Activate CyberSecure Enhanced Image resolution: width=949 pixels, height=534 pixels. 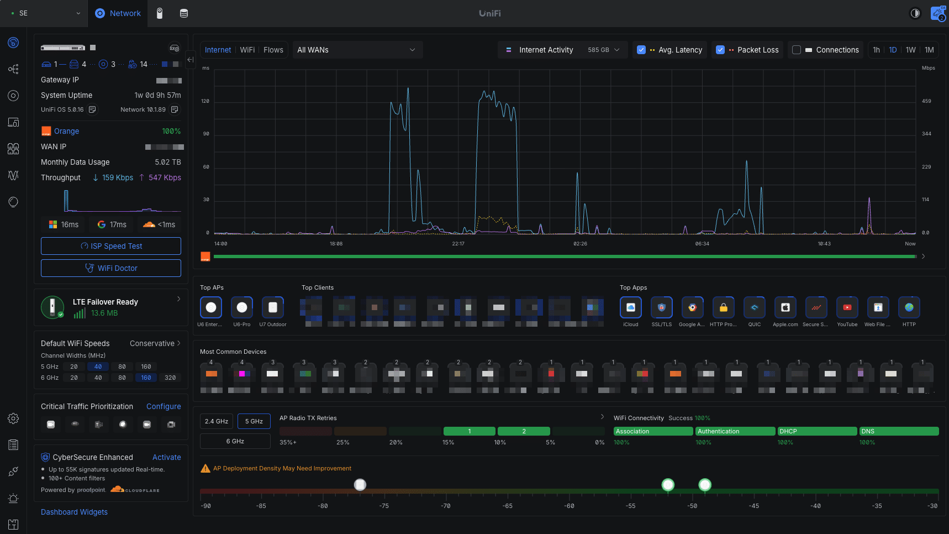tap(166, 457)
